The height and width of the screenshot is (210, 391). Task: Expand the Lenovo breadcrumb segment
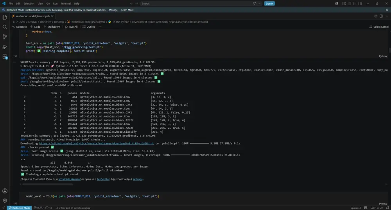pos(32,22)
